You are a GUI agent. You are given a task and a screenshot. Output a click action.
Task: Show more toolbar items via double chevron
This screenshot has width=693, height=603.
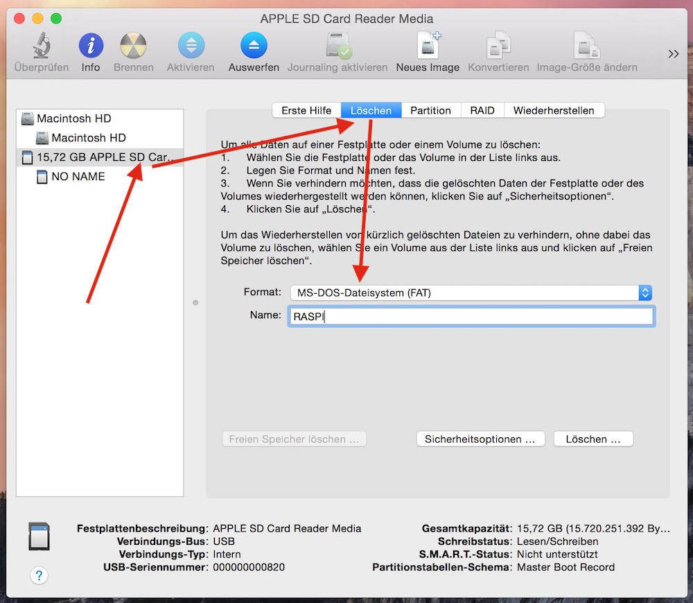673,54
